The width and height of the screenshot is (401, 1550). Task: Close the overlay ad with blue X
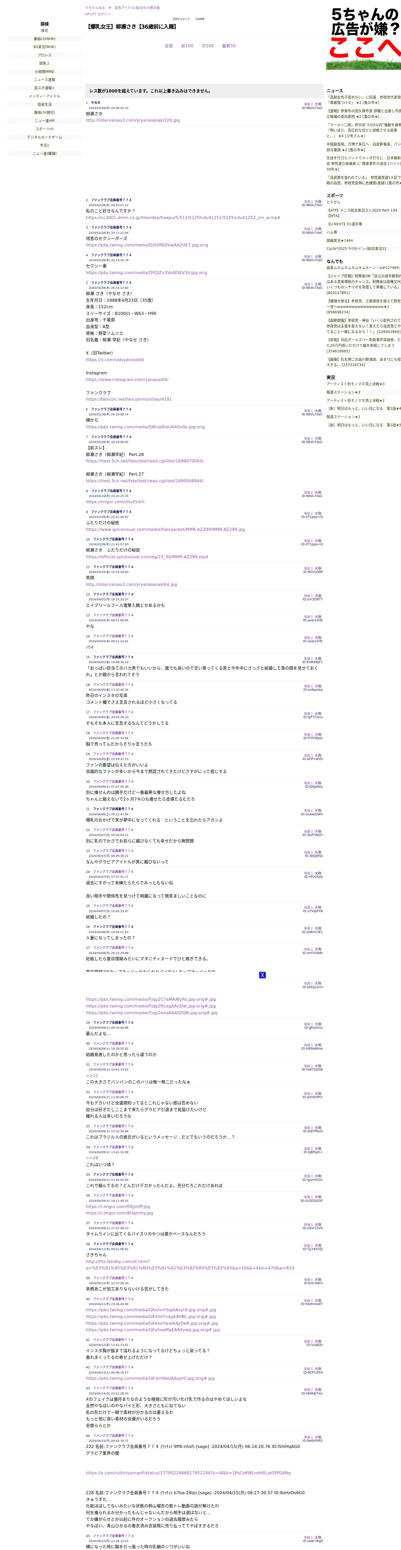point(262,975)
